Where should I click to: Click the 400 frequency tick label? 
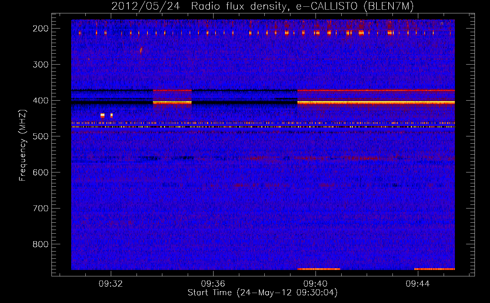[41, 101]
